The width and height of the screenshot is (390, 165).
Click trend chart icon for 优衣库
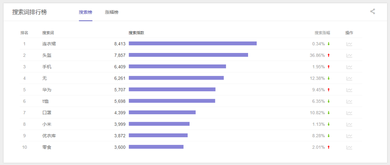click(349, 136)
